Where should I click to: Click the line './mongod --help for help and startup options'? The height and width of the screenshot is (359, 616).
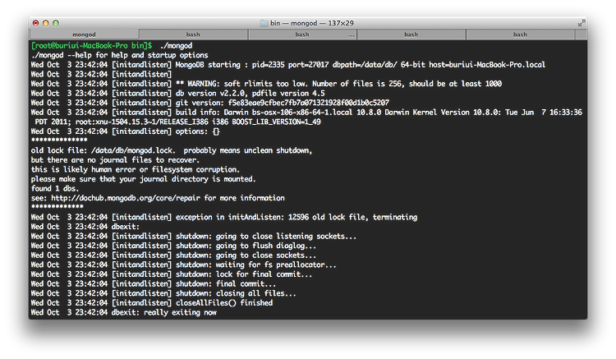click(119, 55)
